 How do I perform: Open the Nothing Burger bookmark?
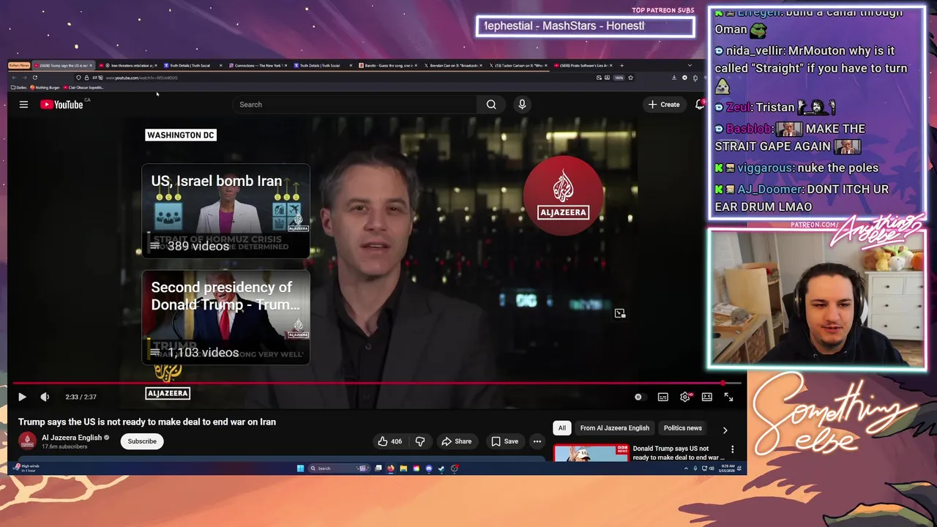(x=45, y=87)
